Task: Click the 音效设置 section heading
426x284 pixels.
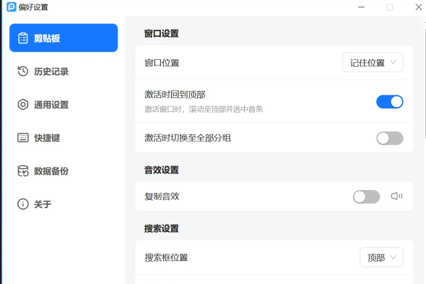Action: click(161, 170)
